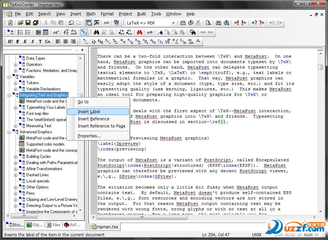Click the red binoculars find-in-files icon
This screenshot has width=328, height=240.
tap(139, 32)
